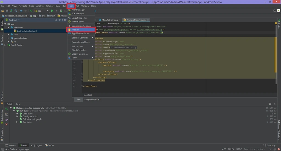Expand the generatedJava folder
This screenshot has height=151, width=281.
9,38
